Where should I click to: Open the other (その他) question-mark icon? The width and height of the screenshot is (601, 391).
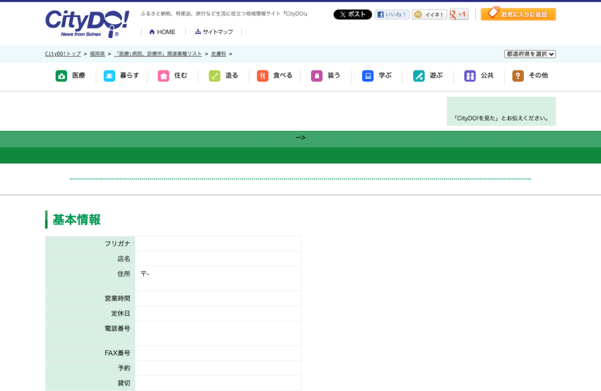[x=518, y=76]
